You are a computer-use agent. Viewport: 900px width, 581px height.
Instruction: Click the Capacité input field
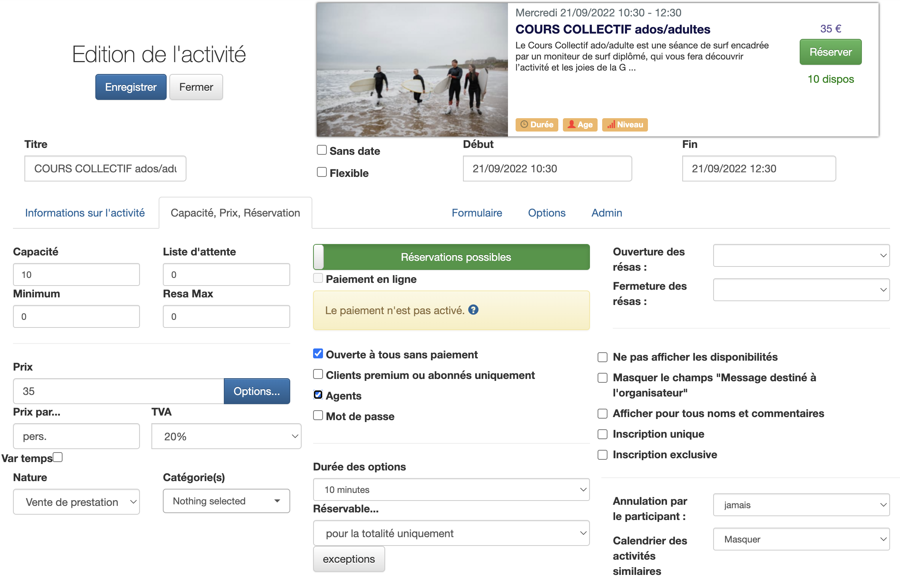pyautogui.click(x=77, y=274)
